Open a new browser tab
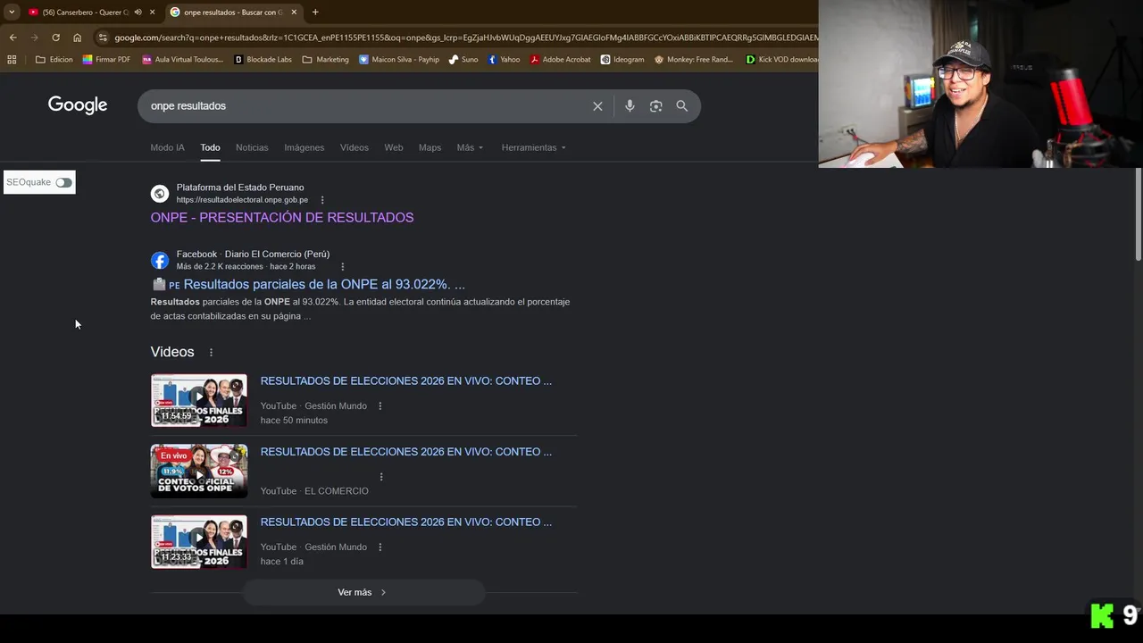Viewport: 1143px width, 643px height. pyautogui.click(x=315, y=13)
